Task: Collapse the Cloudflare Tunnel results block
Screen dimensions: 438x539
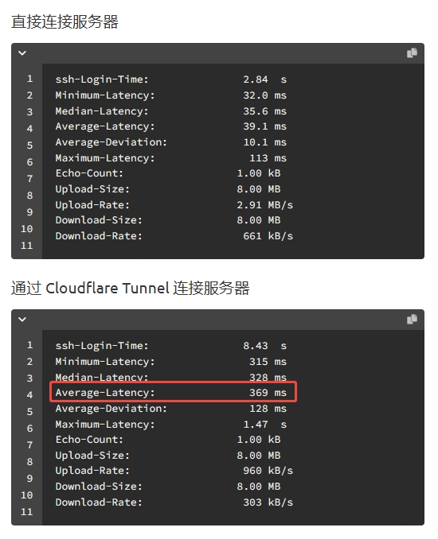Action: click(x=22, y=320)
